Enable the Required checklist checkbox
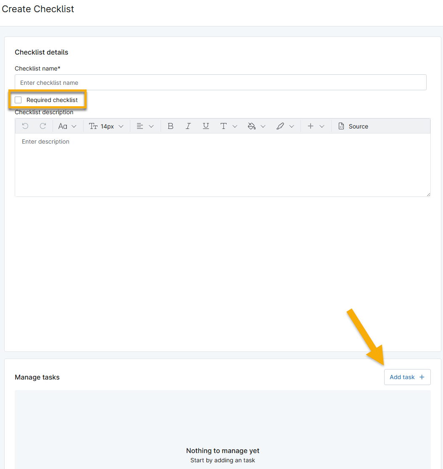443x469 pixels. pos(18,100)
